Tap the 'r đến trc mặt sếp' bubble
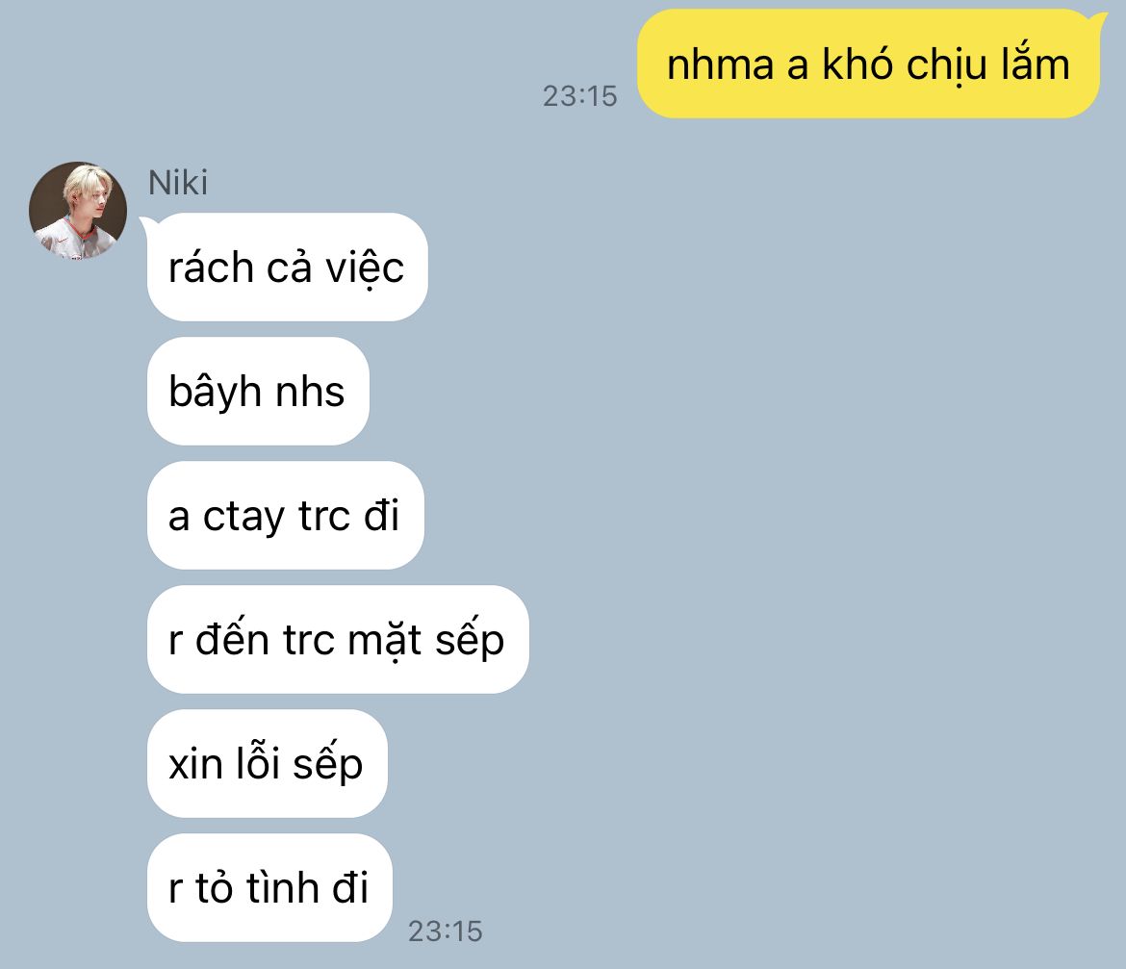Viewport: 1126px width, 969px height. 338,640
